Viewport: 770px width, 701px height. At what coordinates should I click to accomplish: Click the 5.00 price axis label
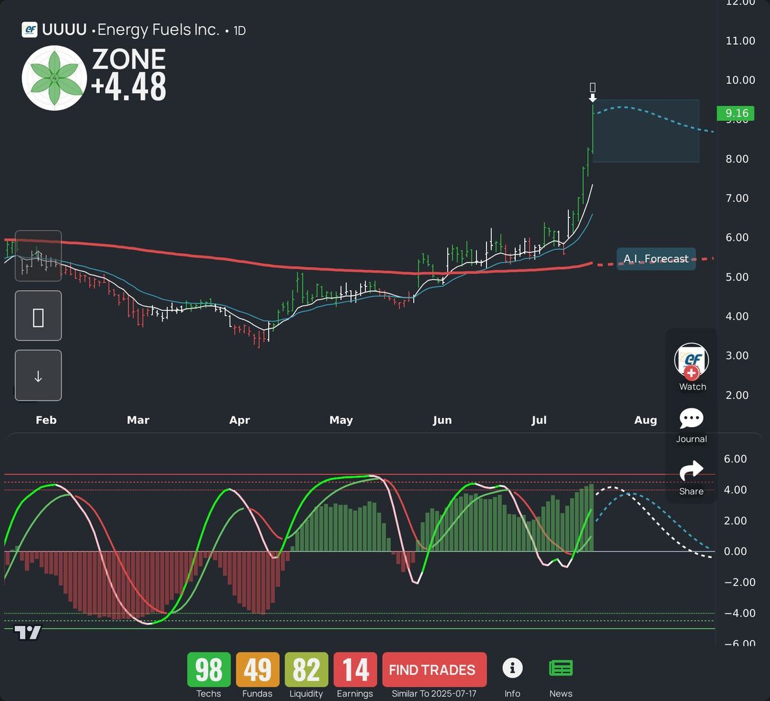[737, 277]
